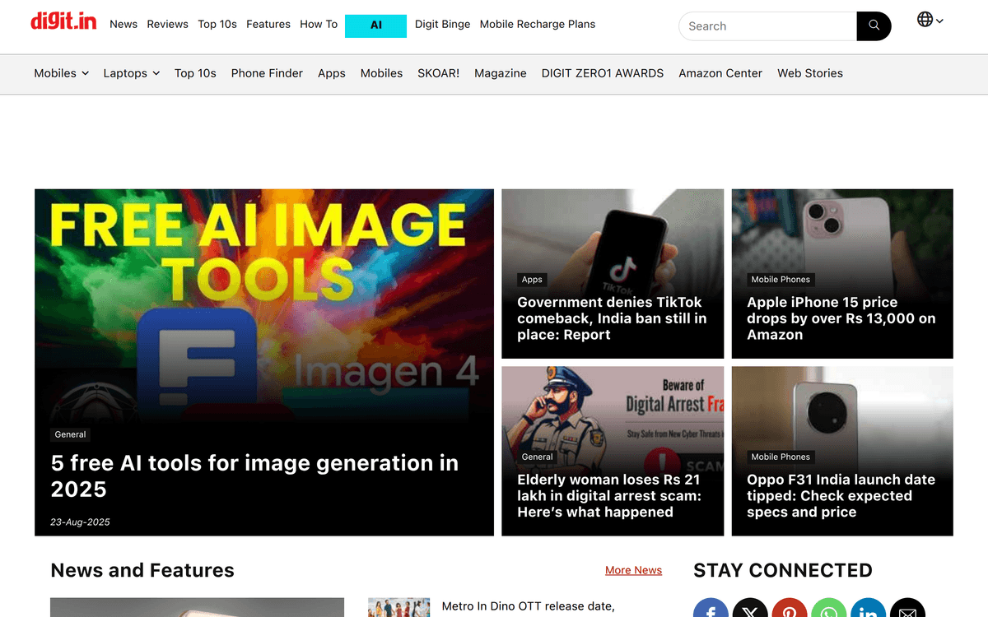
Task: Click the digit.in logo
Action: [x=63, y=22]
